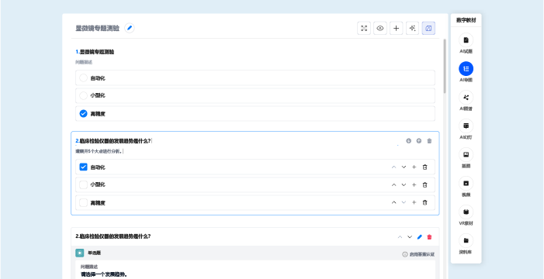This screenshot has height=279, width=544.
Task: Select the 自动化 radio option in question 1
Action: click(83, 78)
